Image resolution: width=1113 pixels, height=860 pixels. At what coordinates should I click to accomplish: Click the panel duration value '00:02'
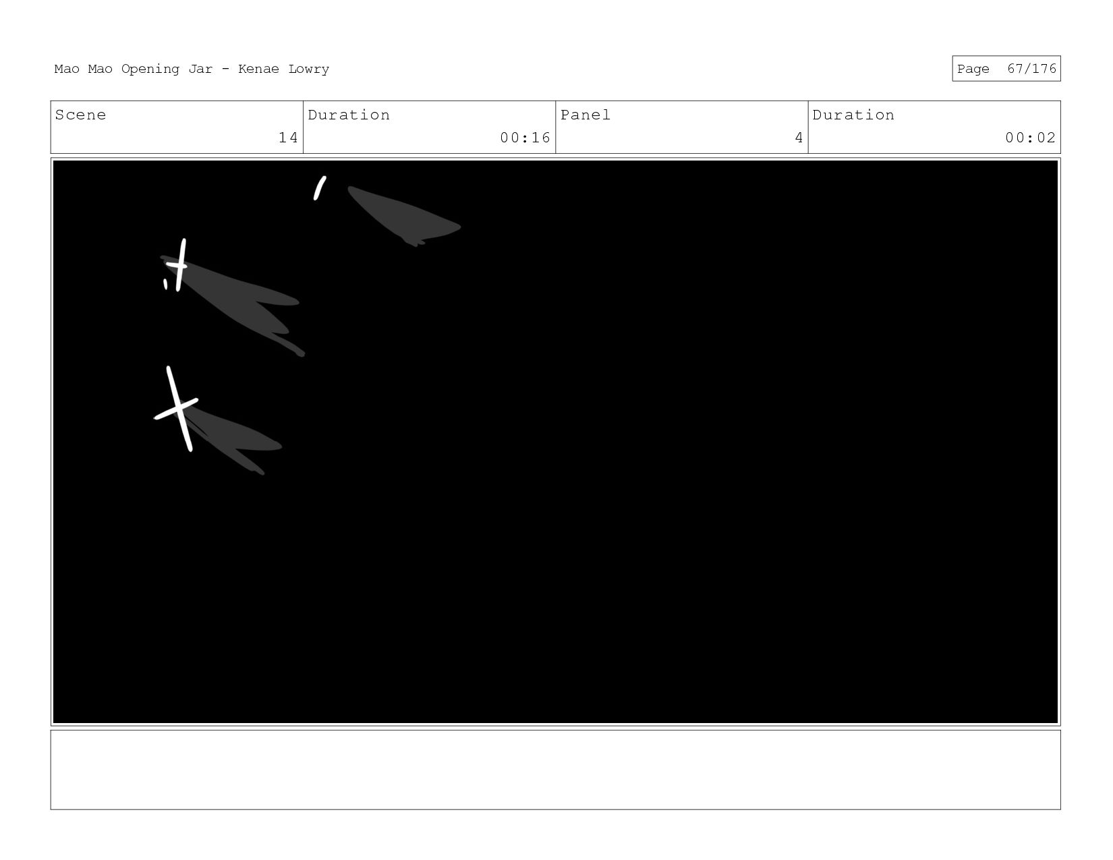1030,138
